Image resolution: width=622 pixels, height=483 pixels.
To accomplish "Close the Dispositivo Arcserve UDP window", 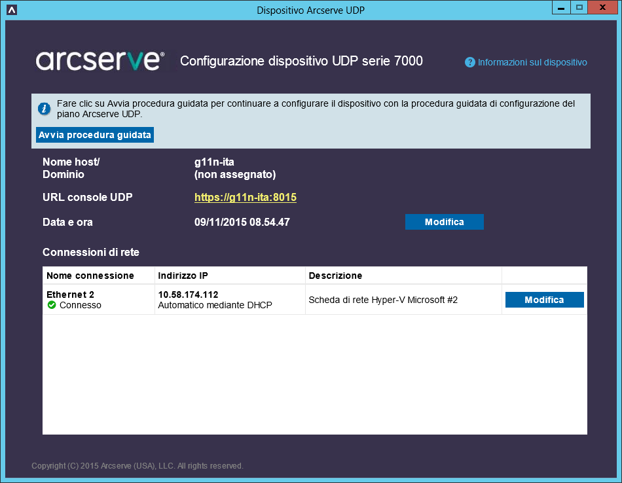I will pos(602,8).
